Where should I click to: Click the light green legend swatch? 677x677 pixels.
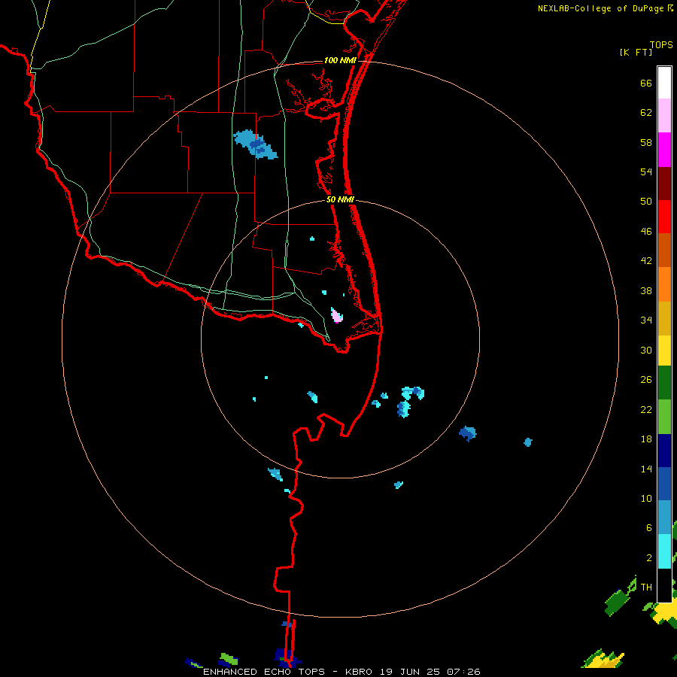664,417
